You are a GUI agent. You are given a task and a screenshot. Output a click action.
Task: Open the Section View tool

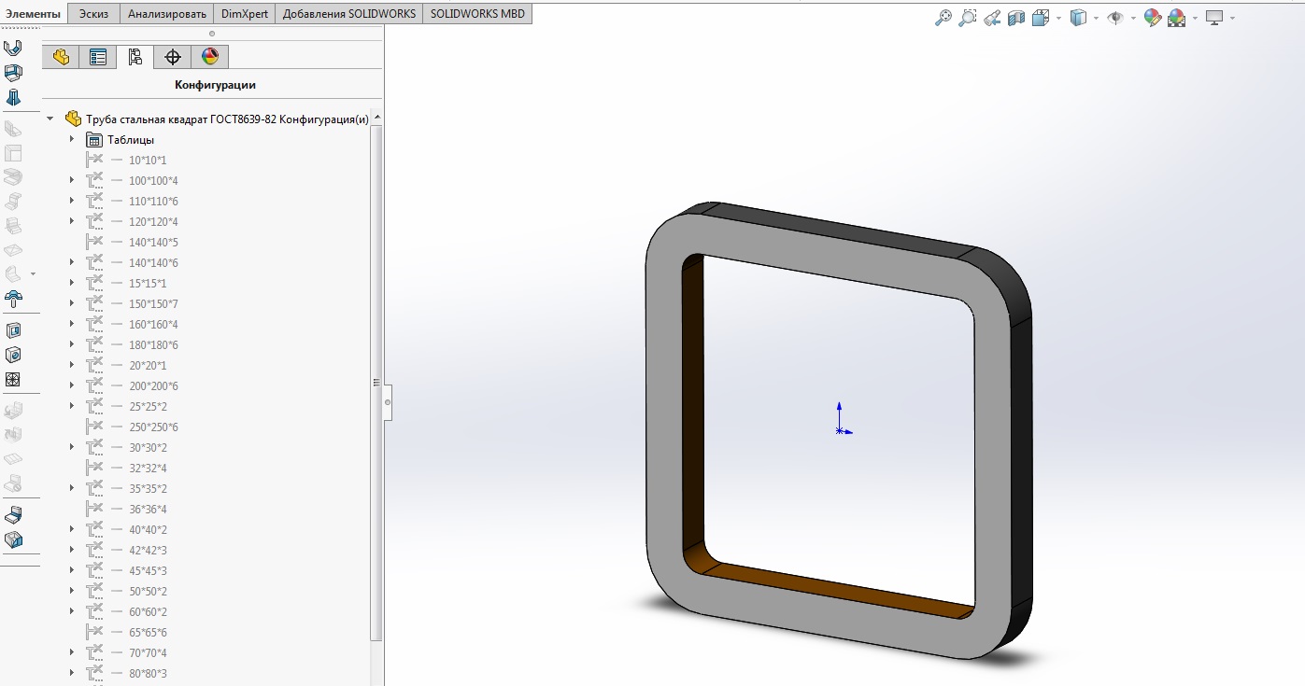(1016, 17)
